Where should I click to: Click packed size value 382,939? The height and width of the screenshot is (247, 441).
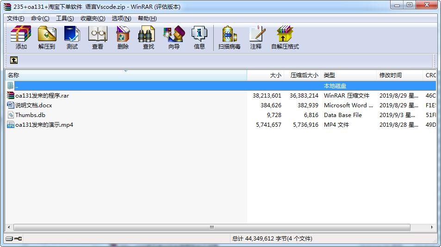308,105
